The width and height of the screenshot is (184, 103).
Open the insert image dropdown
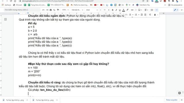pos(140,10)
